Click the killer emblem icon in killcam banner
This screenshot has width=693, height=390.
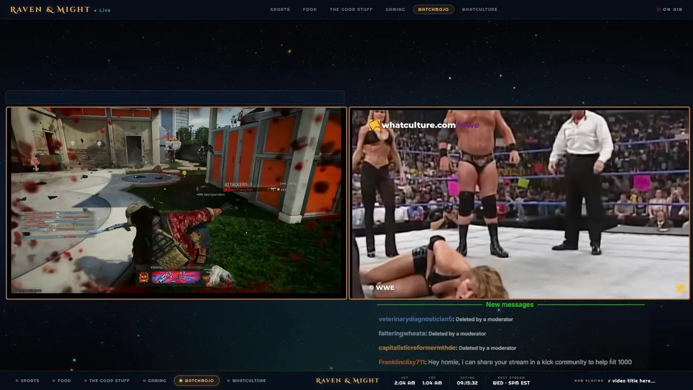click(x=144, y=278)
